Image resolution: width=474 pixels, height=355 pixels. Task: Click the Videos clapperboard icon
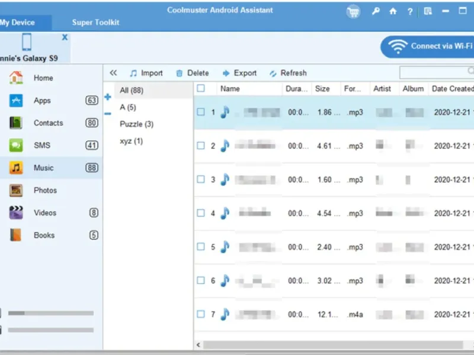pos(16,212)
